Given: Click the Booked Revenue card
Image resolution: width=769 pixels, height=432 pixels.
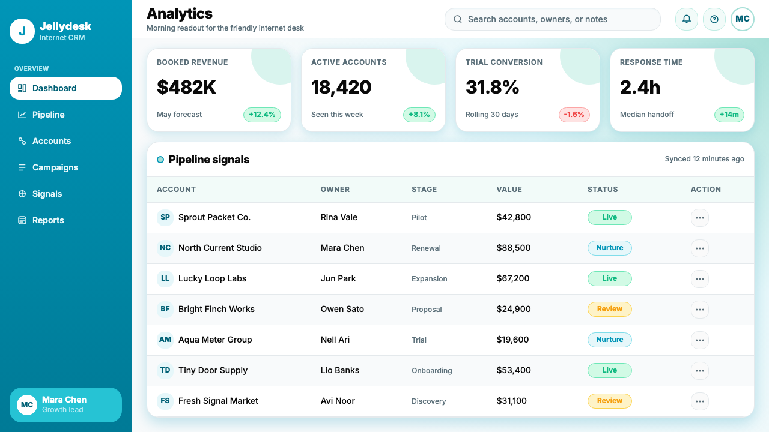Looking at the screenshot, I should tap(219, 90).
